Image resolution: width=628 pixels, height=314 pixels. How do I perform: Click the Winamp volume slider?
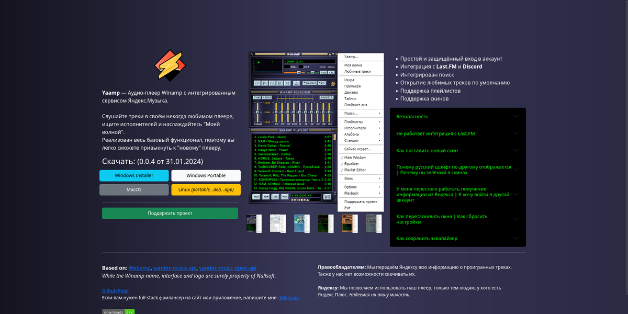coord(294,72)
